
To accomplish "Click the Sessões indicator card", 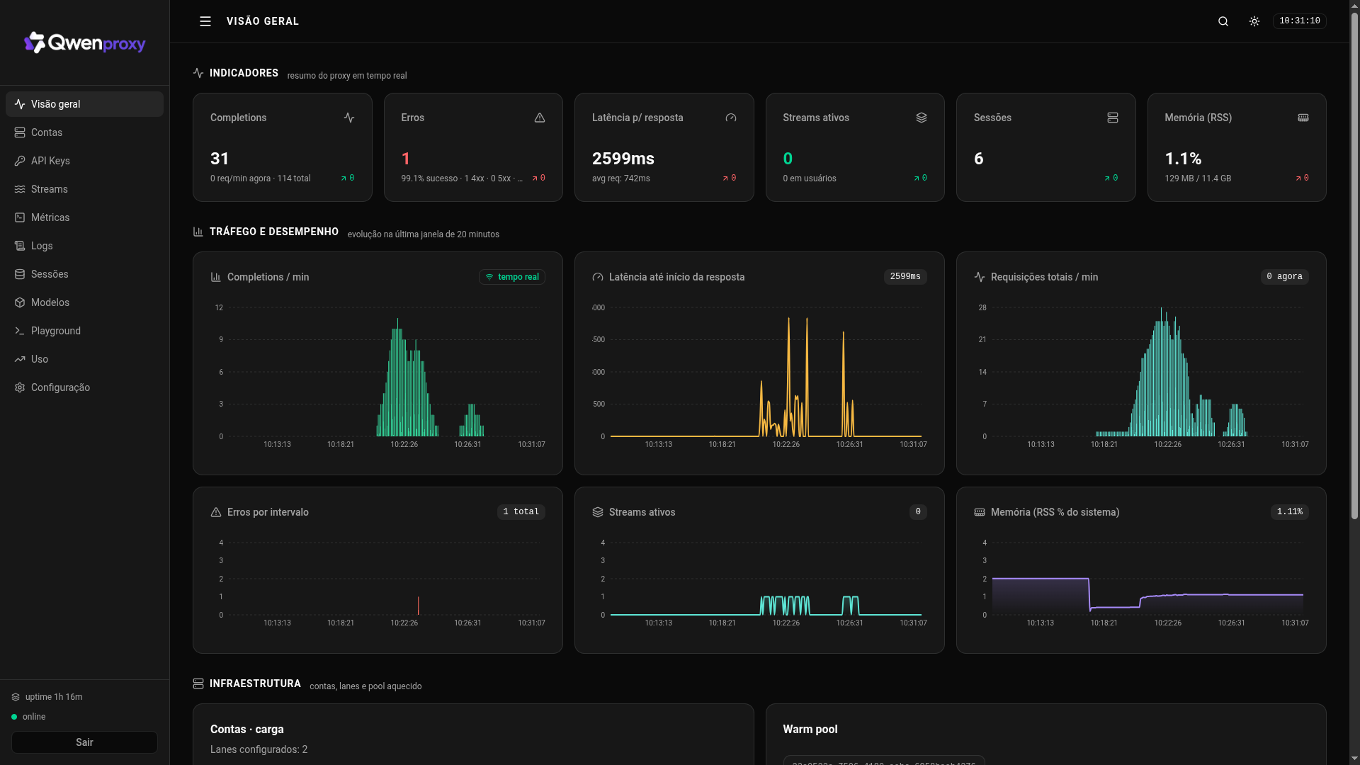I will (1045, 147).
